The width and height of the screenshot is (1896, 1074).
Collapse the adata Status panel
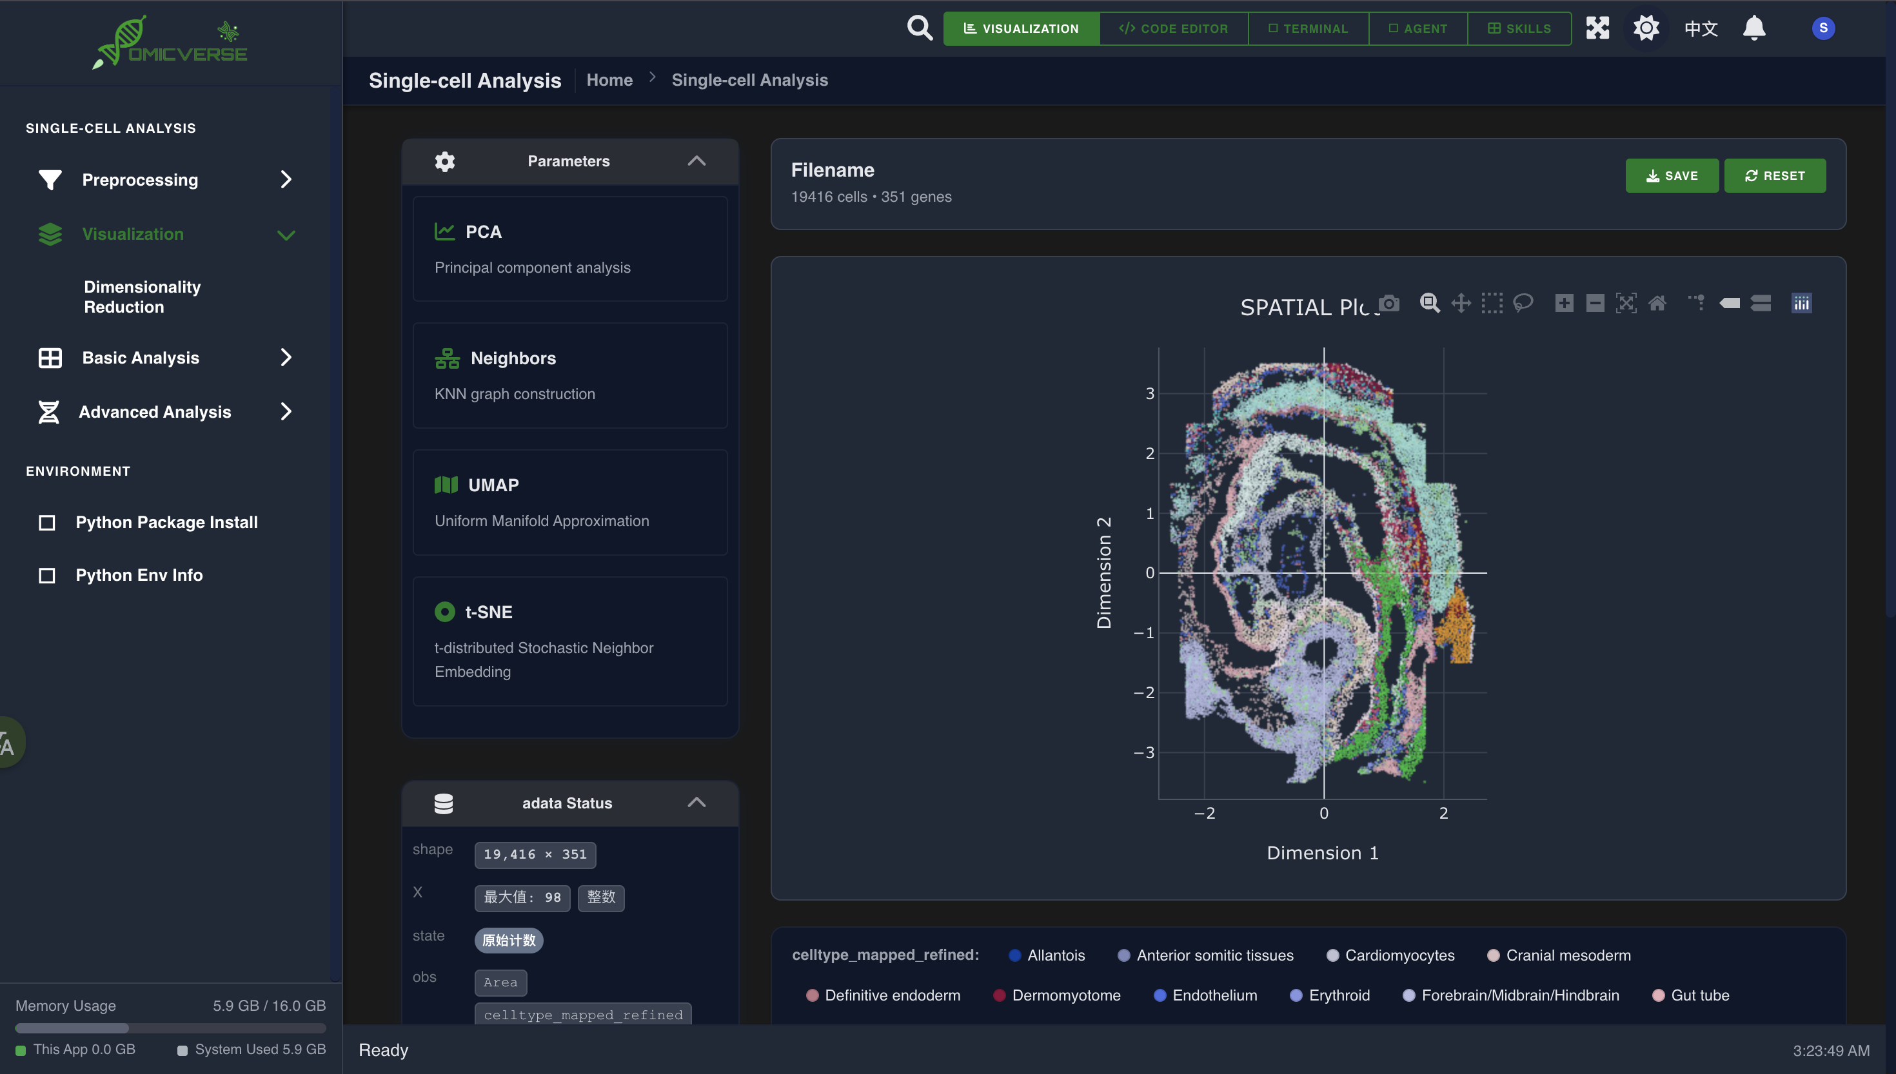696,803
